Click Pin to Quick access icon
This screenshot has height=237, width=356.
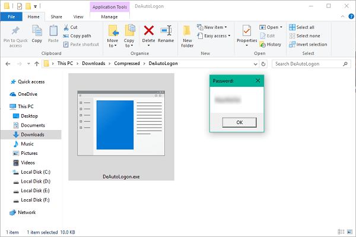tap(15, 31)
